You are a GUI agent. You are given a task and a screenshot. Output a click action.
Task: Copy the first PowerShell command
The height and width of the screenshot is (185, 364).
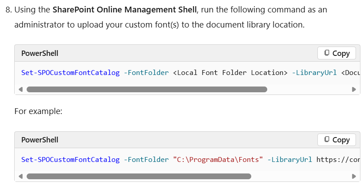tap(336, 53)
